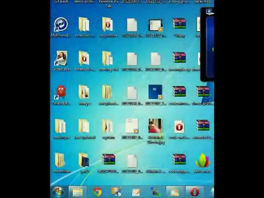Open the notepad-style video file beside the photo
264x198 pixels.
tap(132, 126)
